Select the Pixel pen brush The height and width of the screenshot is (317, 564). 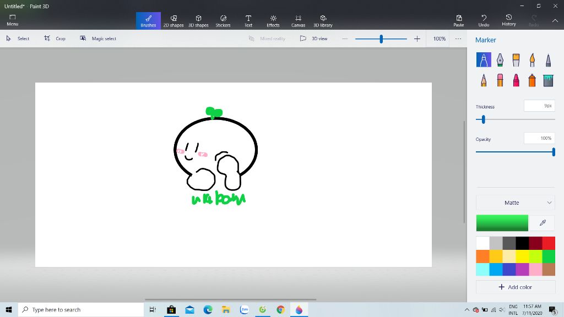tap(548, 59)
